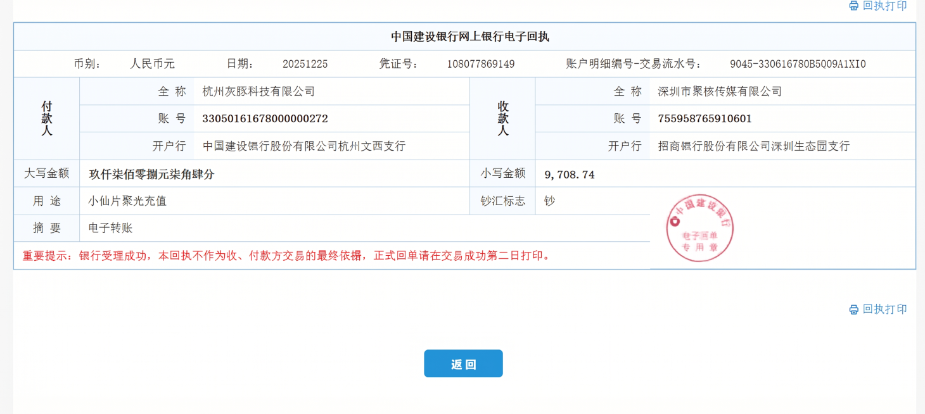This screenshot has height=414, width=925.
Task: Select payee name 深圳市聚核传媒有限公司
Action: (x=720, y=91)
